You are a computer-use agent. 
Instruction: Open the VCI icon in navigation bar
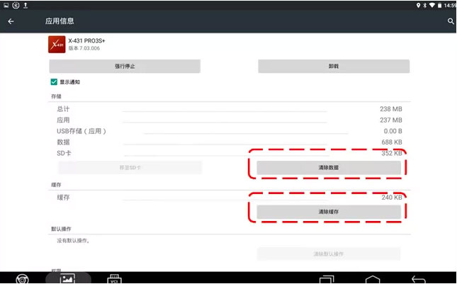[114, 279]
